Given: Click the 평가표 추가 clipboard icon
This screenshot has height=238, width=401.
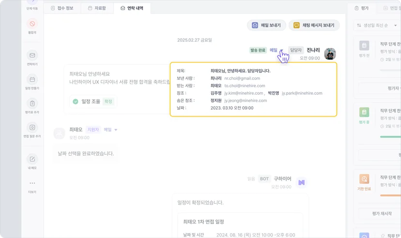Looking at the screenshot, I should (x=32, y=104).
